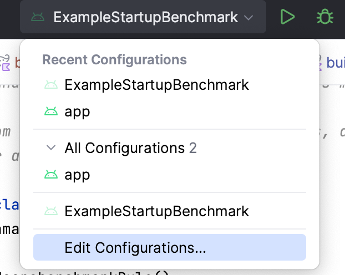Start debugging with the bug icon

(x=324, y=17)
